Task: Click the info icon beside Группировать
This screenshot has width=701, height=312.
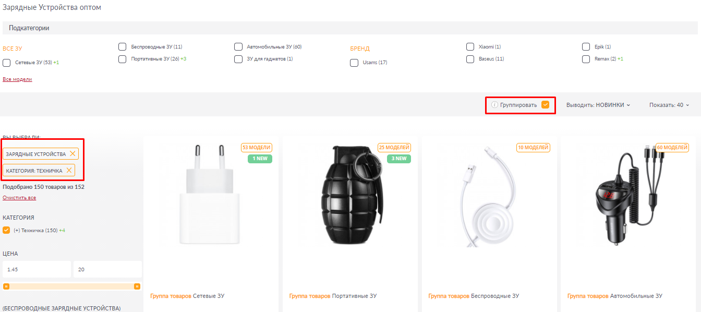Action: click(x=494, y=105)
